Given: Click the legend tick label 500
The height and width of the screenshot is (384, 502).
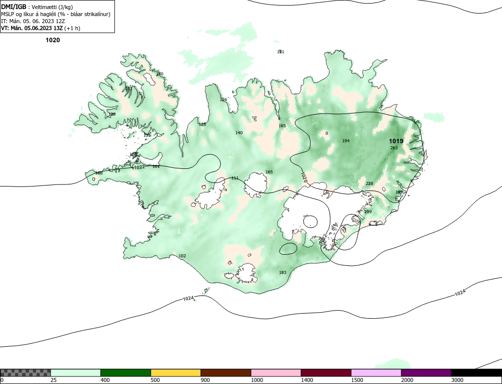Looking at the screenshot, I should pyautogui.click(x=155, y=380).
